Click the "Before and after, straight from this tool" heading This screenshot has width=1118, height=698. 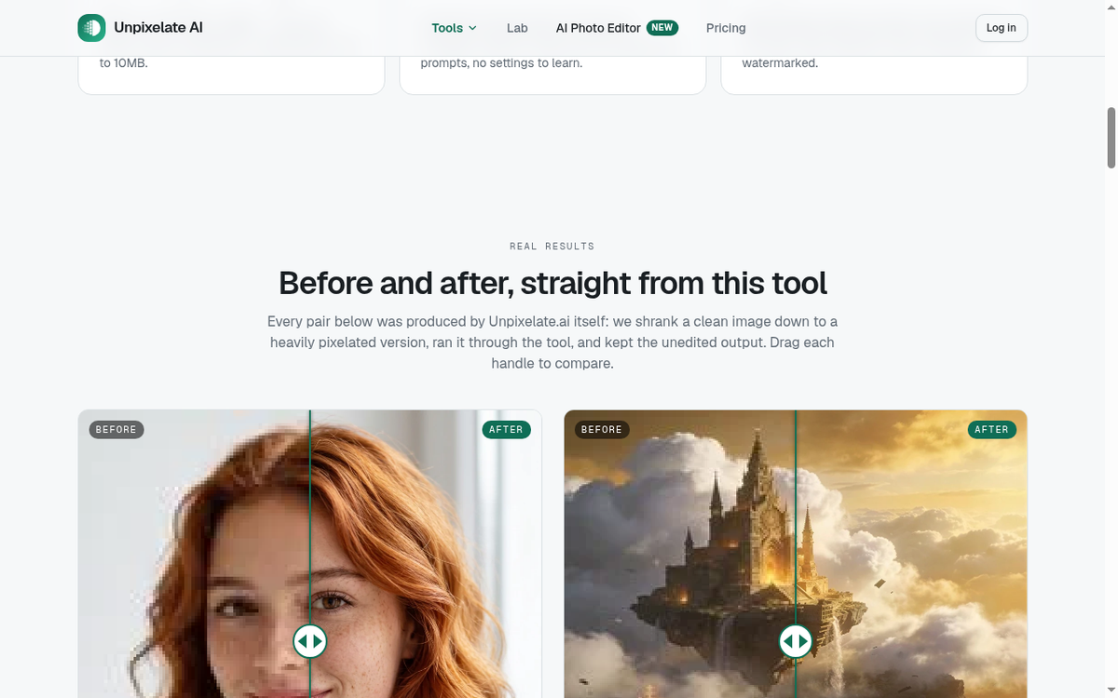(x=552, y=283)
